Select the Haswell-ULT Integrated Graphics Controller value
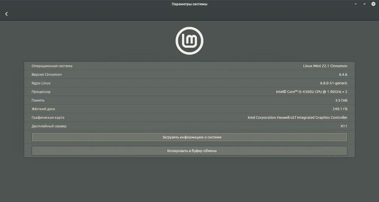The width and height of the screenshot is (379, 202). coord(298,117)
